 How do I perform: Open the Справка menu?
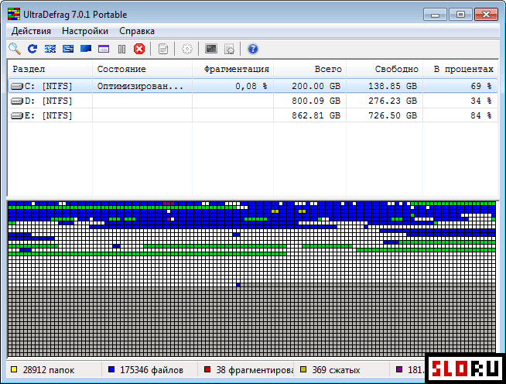click(x=137, y=31)
